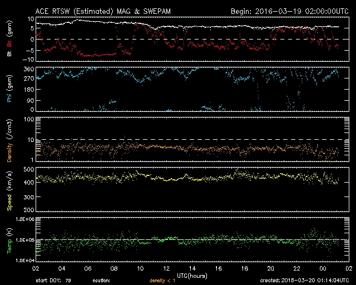Click the 1.0E+04 tick on Temp axis
The height and width of the screenshot is (285, 356).
tap(25, 261)
